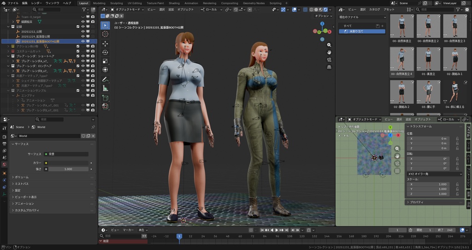Choose the Annotate pencil tool
472x250 pixels.
tap(105, 79)
